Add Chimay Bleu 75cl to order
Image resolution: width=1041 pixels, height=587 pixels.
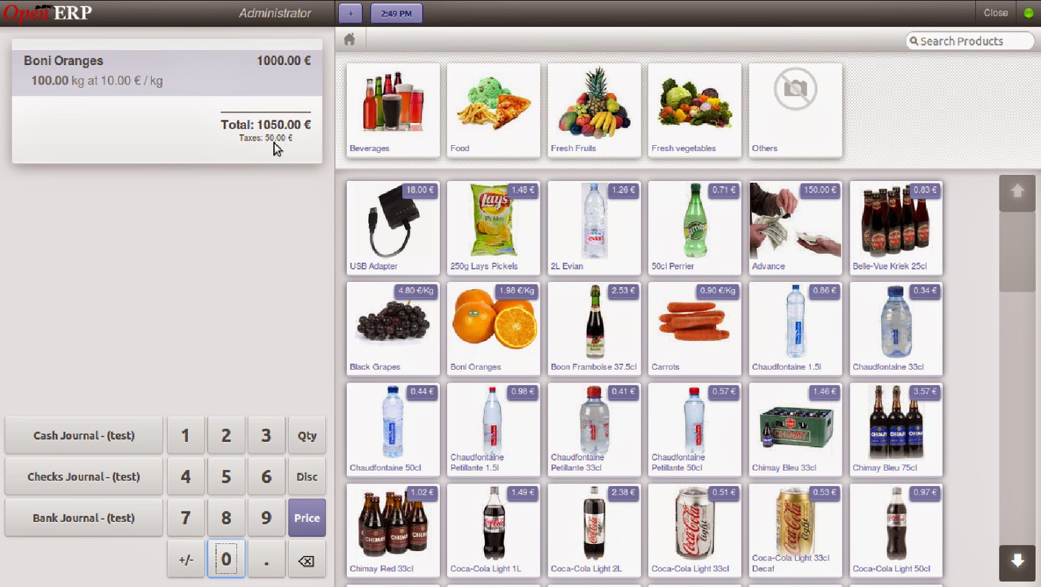coord(896,430)
